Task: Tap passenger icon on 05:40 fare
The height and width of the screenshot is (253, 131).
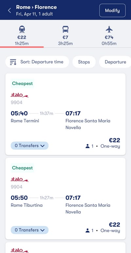Action: (x=87, y=146)
